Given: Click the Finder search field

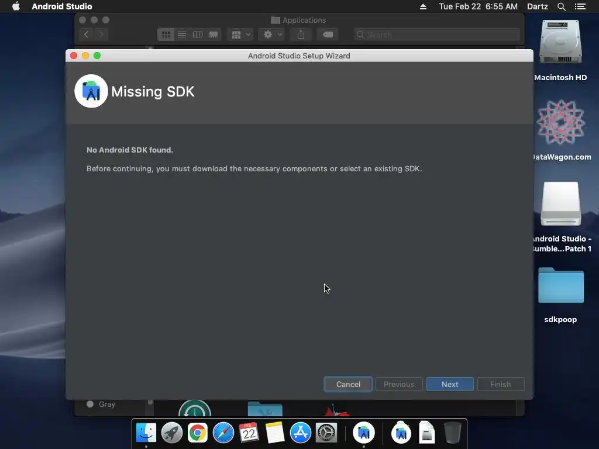Looking at the screenshot, I should [x=436, y=34].
